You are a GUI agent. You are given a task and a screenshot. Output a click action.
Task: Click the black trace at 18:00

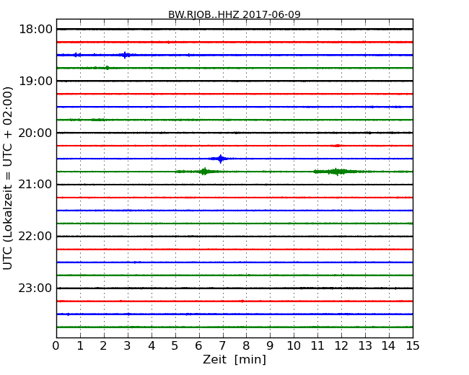point(234,29)
